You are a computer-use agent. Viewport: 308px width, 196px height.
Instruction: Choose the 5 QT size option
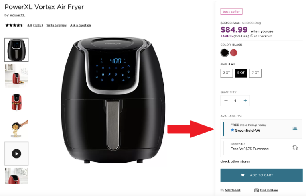tap(241, 73)
